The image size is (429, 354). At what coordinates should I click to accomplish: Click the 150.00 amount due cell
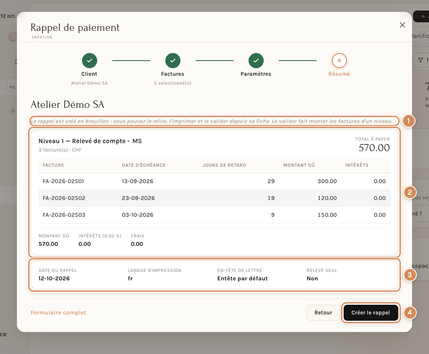click(x=327, y=215)
